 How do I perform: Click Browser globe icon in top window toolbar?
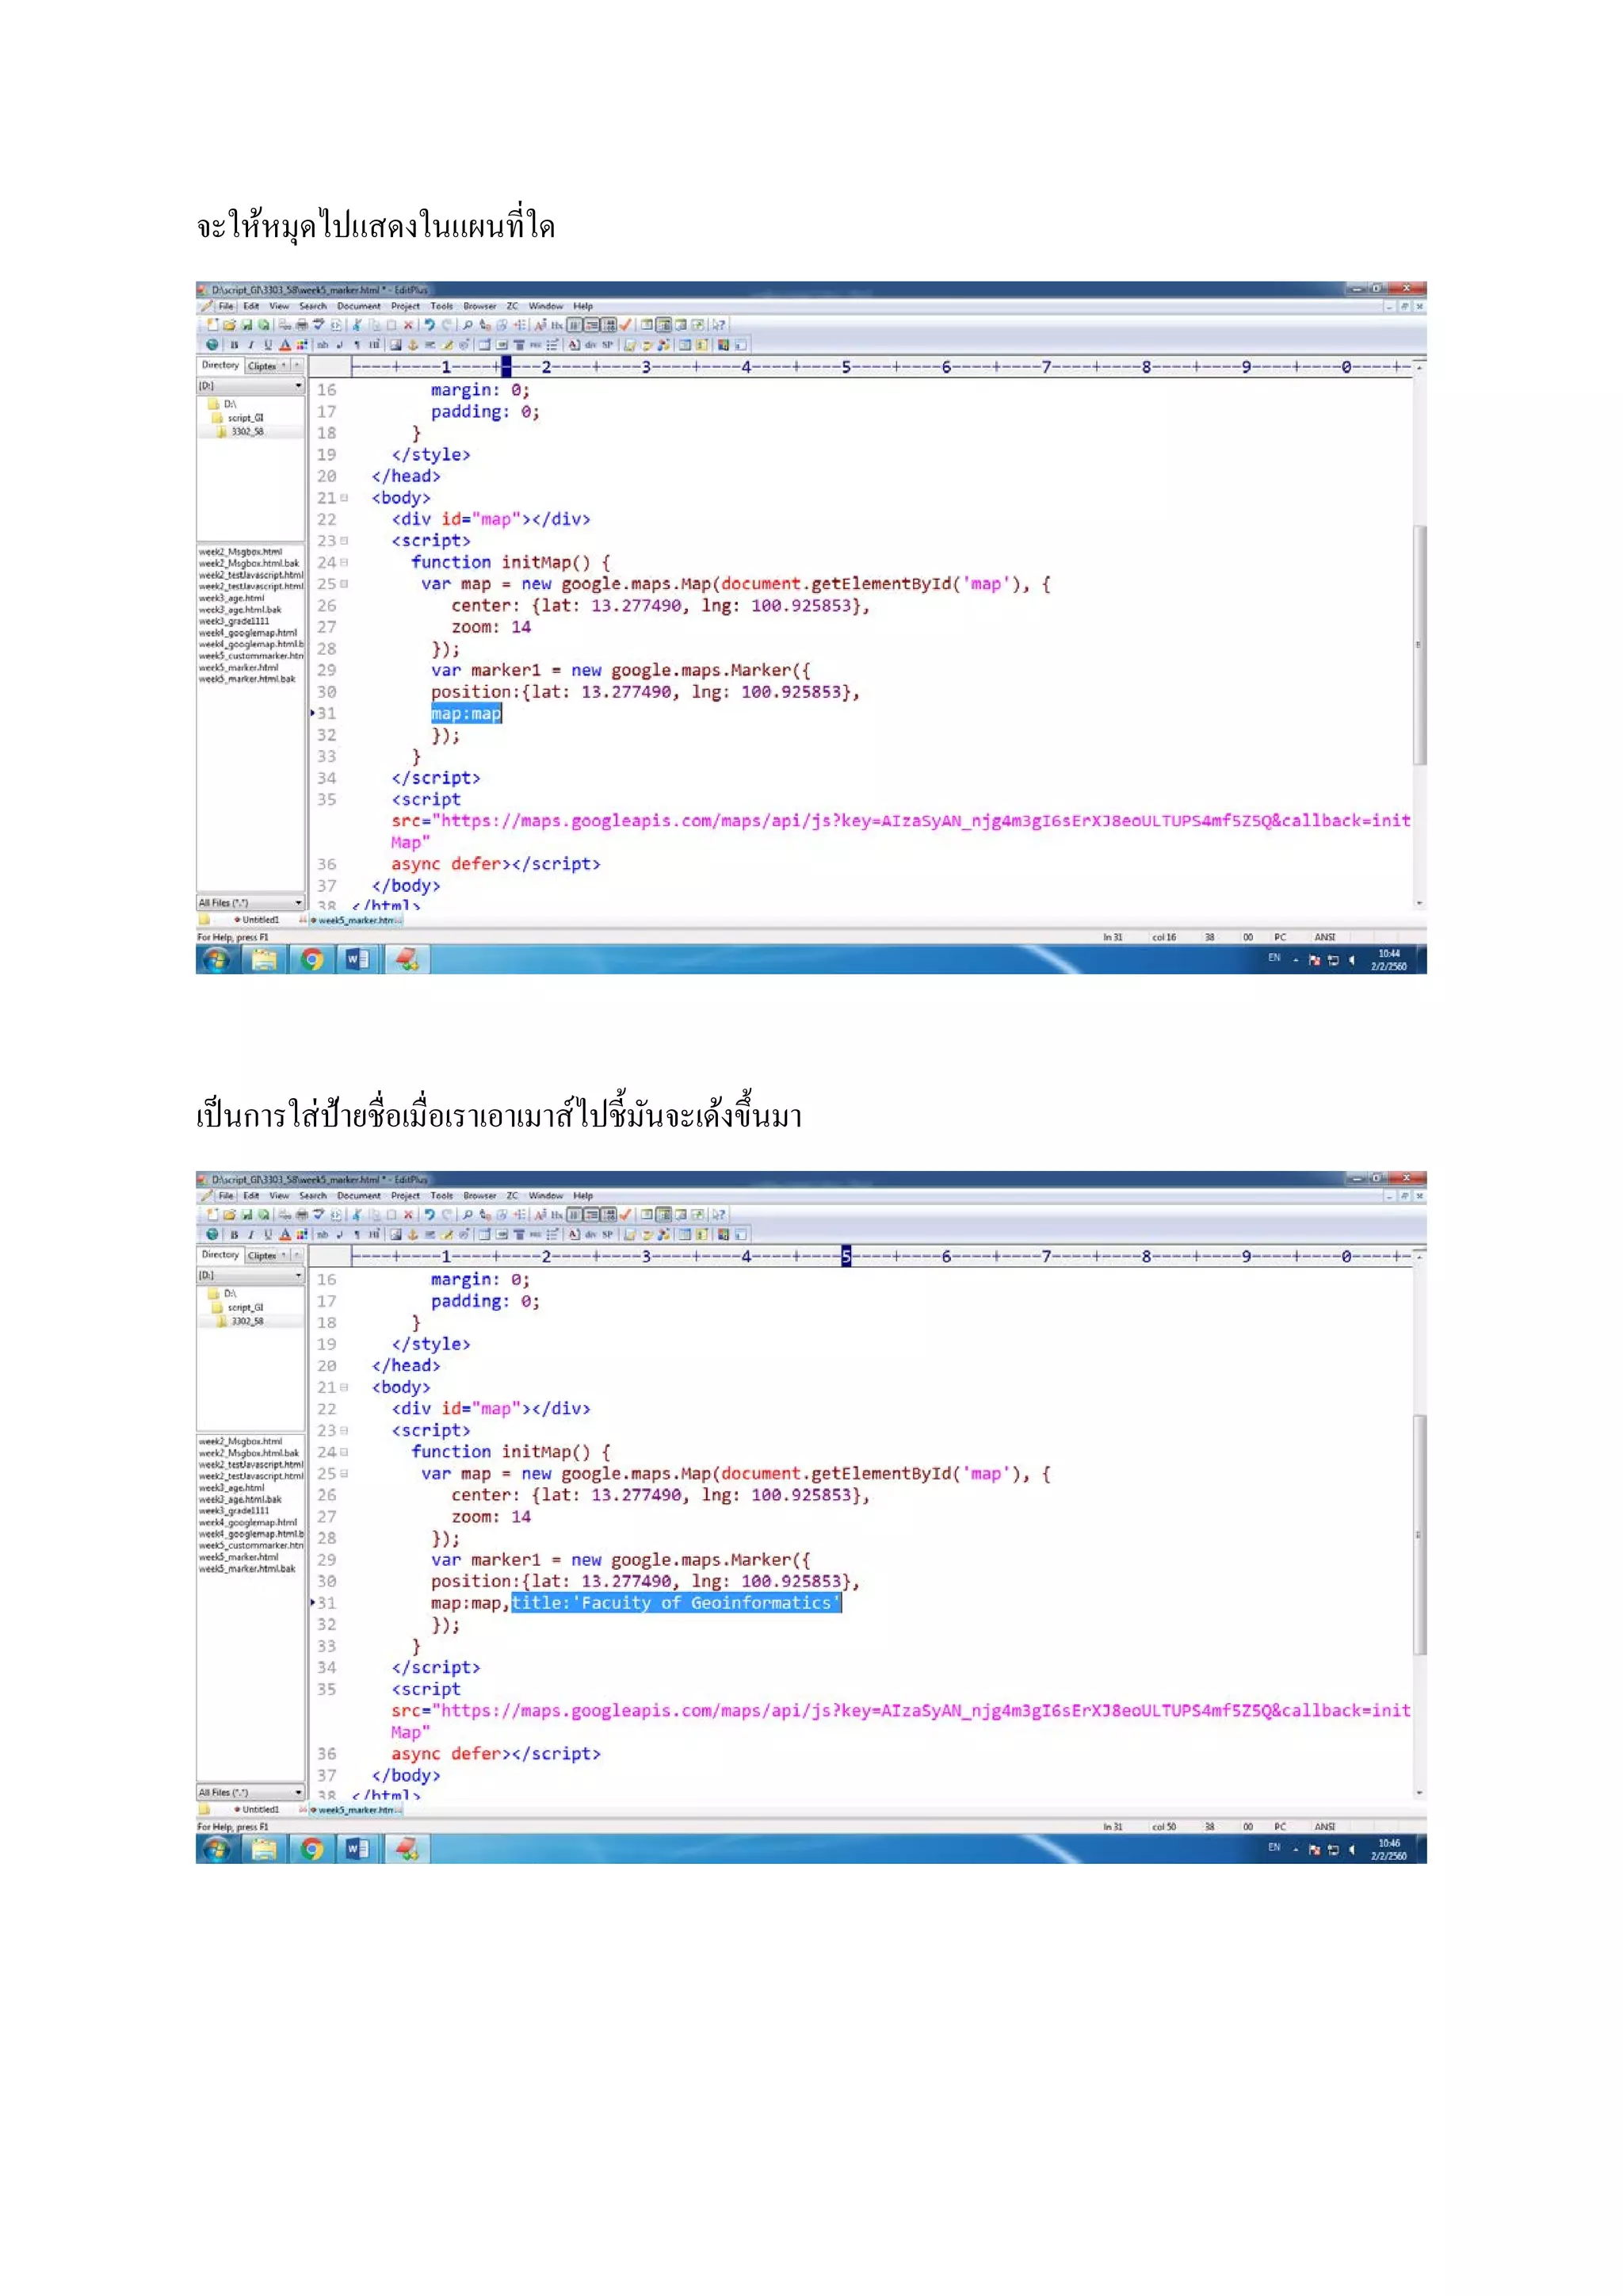pos(212,345)
